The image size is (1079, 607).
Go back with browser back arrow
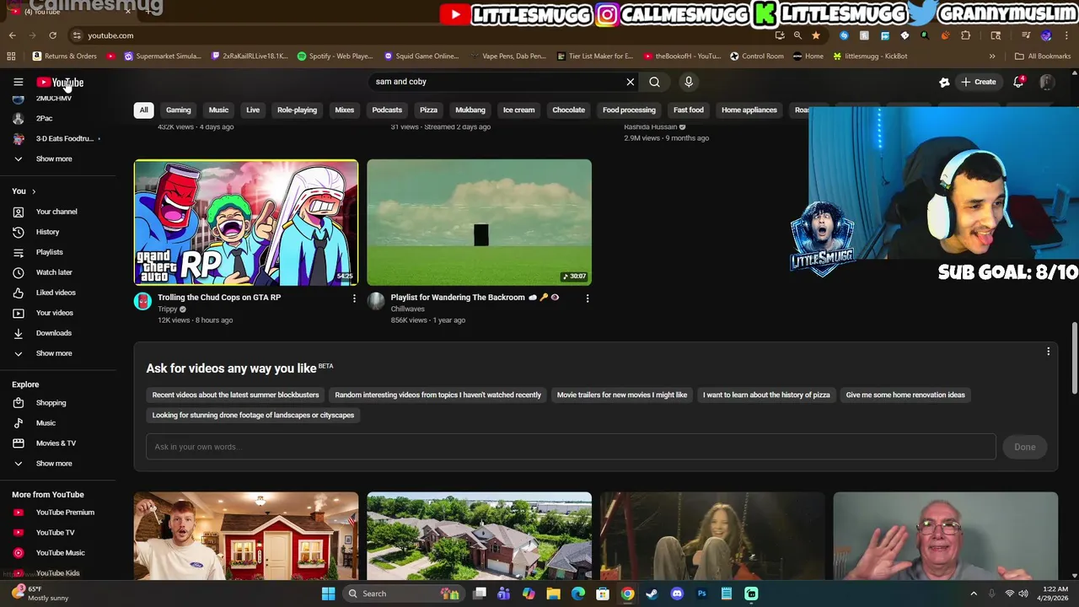click(12, 35)
